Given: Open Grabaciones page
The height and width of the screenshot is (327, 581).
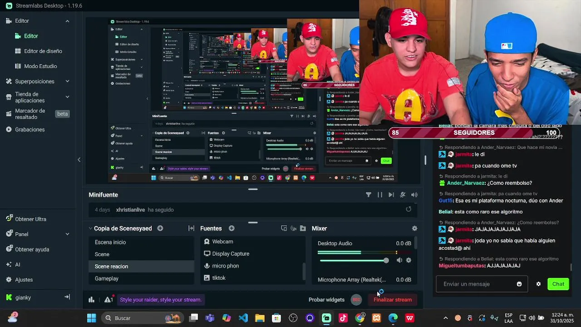Looking at the screenshot, I should [25, 129].
